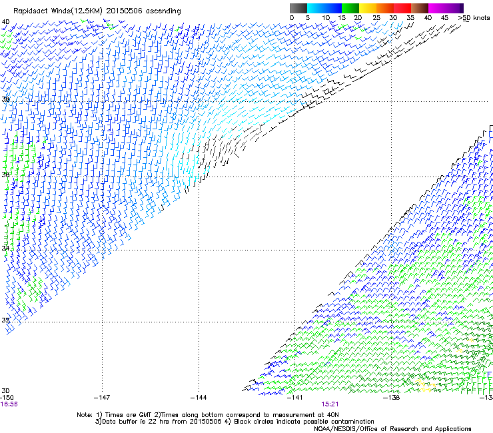Click the purple swath time 15:21
493x433 pixels.
[x=330, y=404]
